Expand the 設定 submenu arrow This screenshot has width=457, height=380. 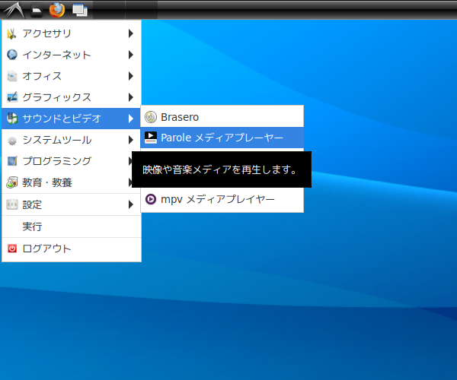[x=131, y=204]
